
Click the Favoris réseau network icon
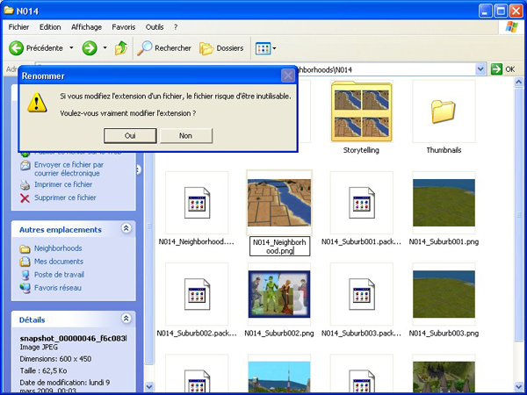(x=25, y=288)
